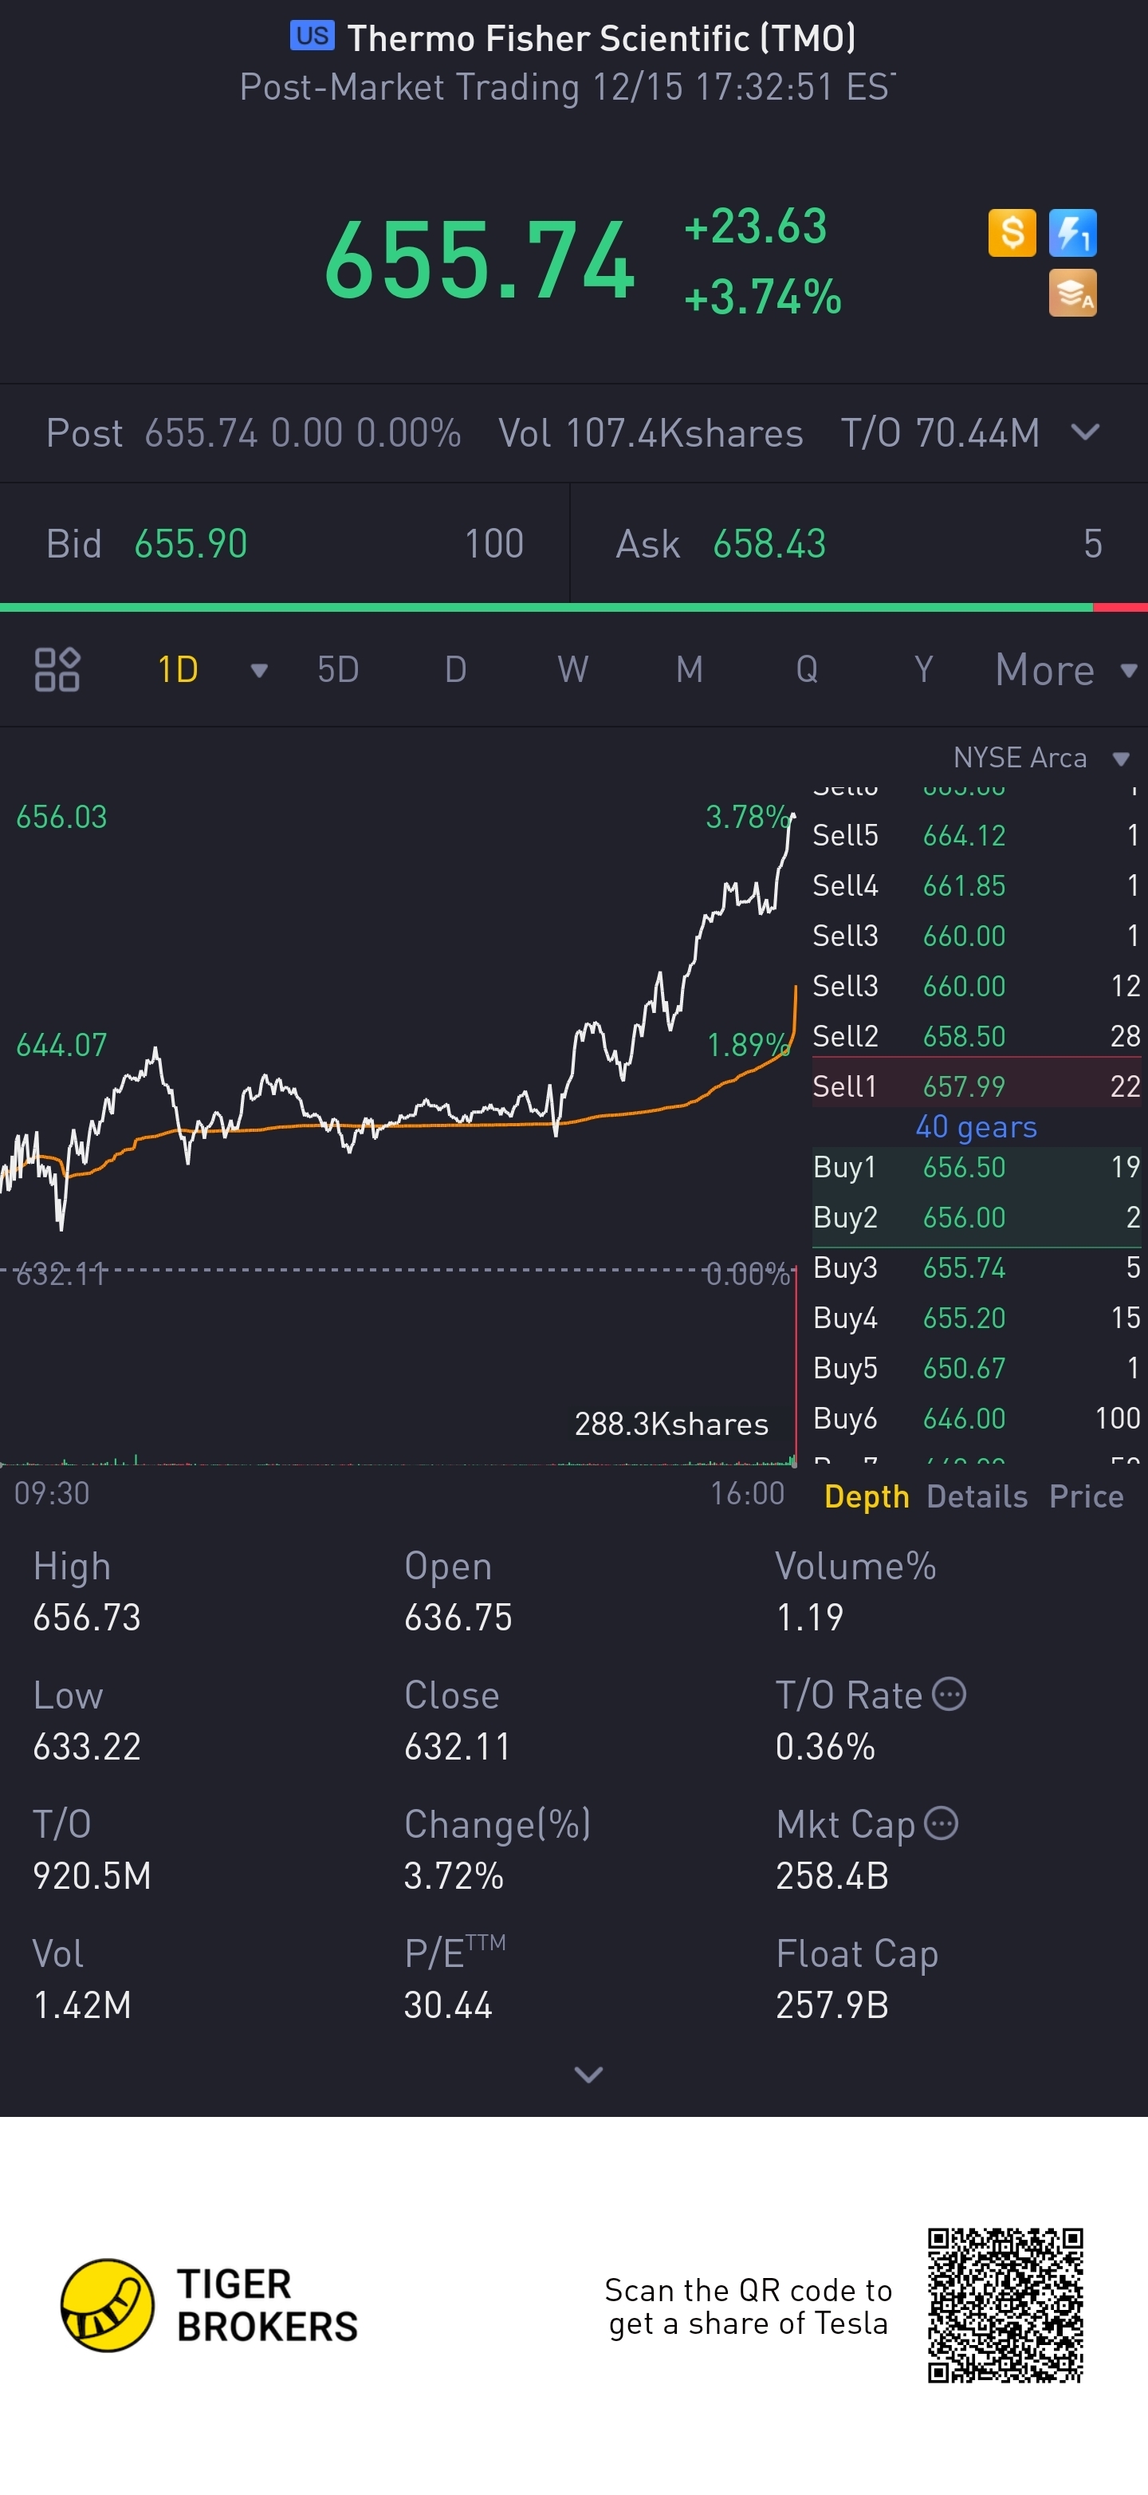Viewport: 1148px width, 2495px height.
Task: Tap the Vol 107.4Kshares post-market value
Action: [x=651, y=433]
